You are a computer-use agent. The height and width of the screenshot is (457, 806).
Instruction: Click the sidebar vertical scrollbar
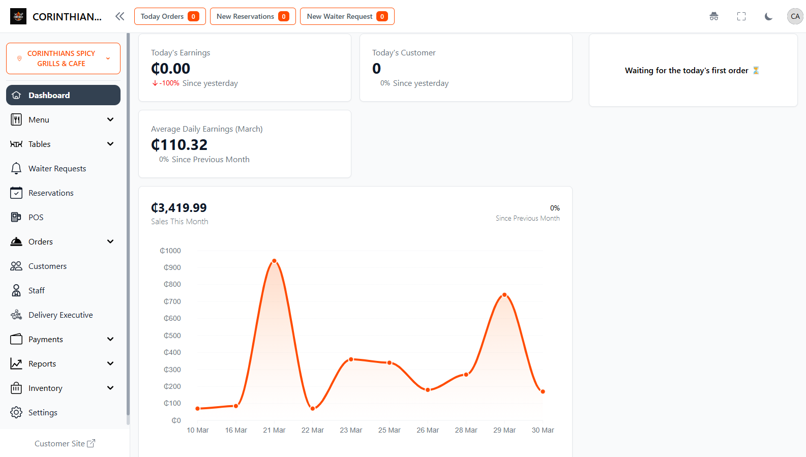coord(128,229)
